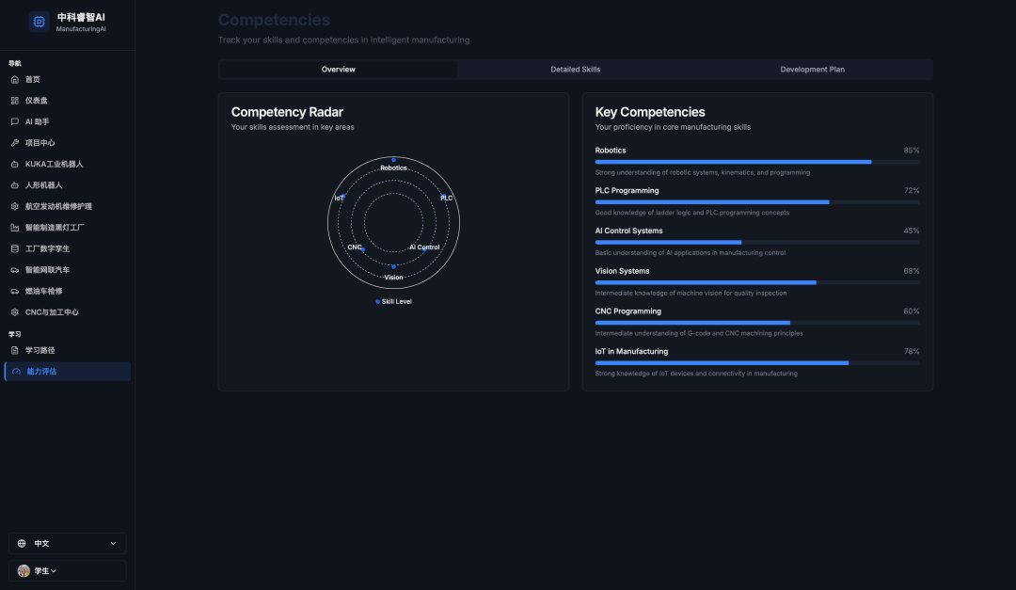Open the Development Plan tab
Viewport: 1016px width, 590px height.
[x=812, y=70]
